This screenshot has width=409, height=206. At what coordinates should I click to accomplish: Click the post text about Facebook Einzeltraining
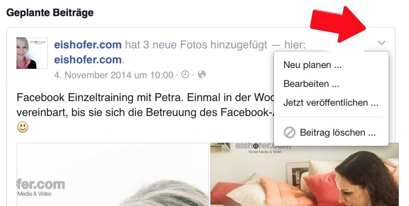[x=145, y=105]
